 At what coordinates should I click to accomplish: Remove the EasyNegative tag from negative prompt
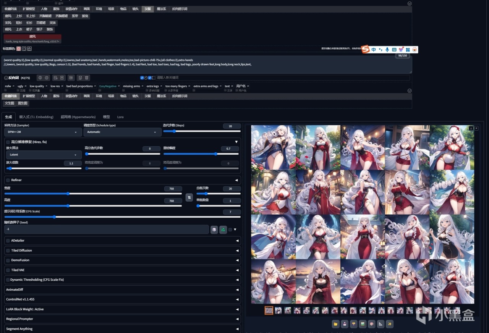120,86
